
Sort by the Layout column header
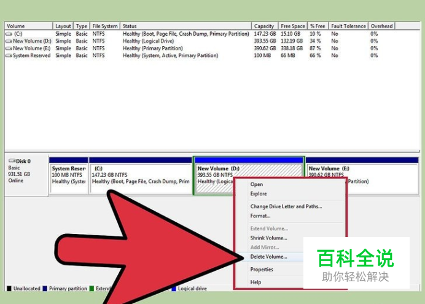63,26
